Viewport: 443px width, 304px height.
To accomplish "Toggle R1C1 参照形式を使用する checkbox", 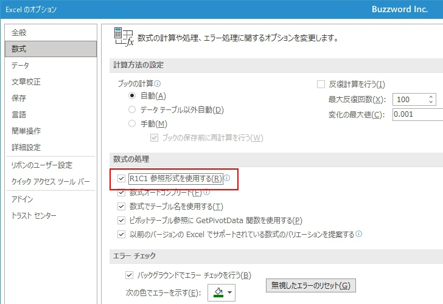I will click(121, 178).
